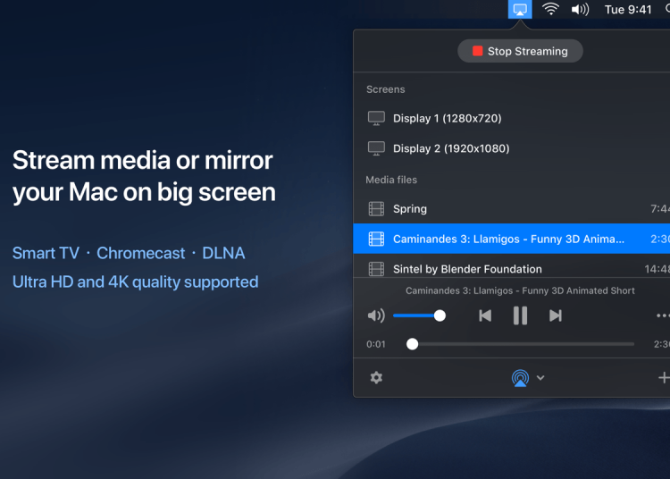Image resolution: width=670 pixels, height=479 pixels.
Task: Click the playback progress bar handle
Action: (x=412, y=344)
